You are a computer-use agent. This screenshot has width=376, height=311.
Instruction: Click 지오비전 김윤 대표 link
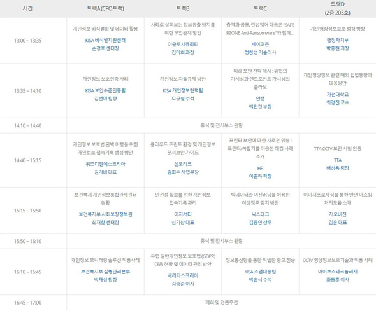[x=338, y=218]
